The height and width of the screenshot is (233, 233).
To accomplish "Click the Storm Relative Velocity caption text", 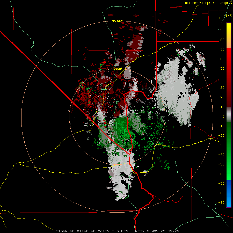I will tap(118, 231).
